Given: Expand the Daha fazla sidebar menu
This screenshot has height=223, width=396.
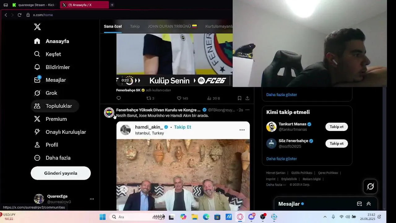Looking at the screenshot, I should pyautogui.click(x=52, y=158).
